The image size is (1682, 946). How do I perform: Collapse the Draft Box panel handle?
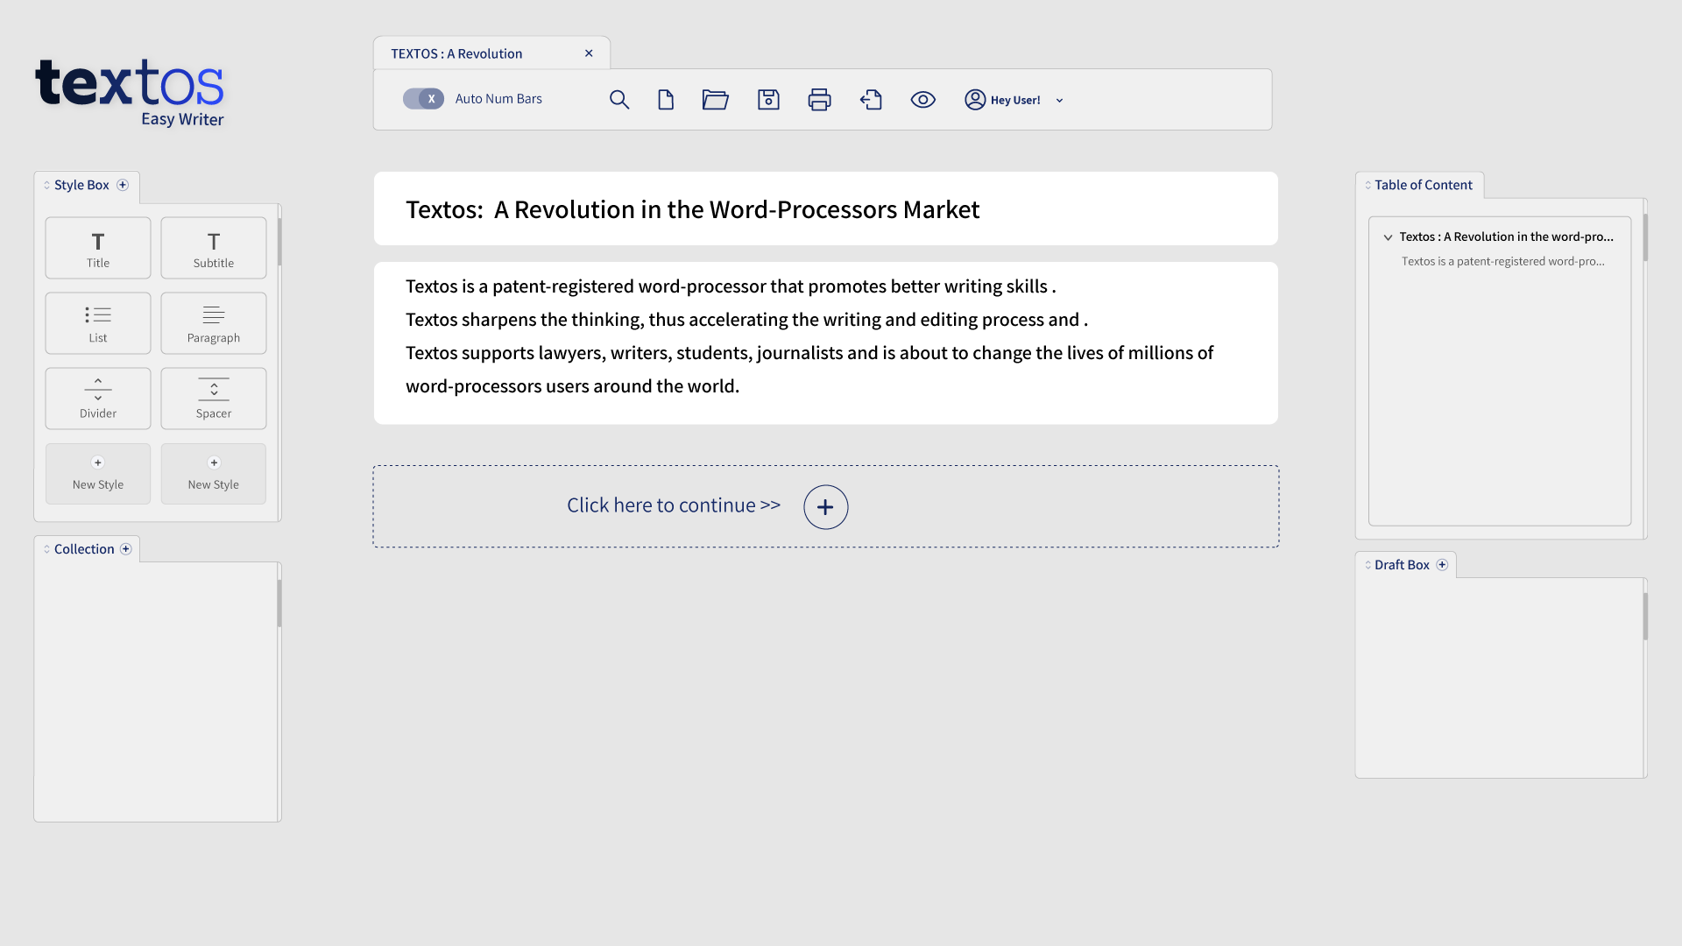point(1368,565)
